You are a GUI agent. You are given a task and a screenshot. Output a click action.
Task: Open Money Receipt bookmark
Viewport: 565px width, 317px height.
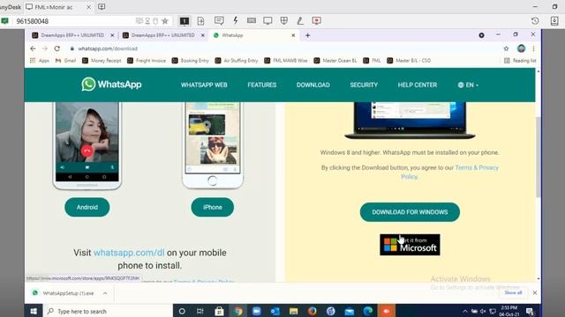coord(102,61)
